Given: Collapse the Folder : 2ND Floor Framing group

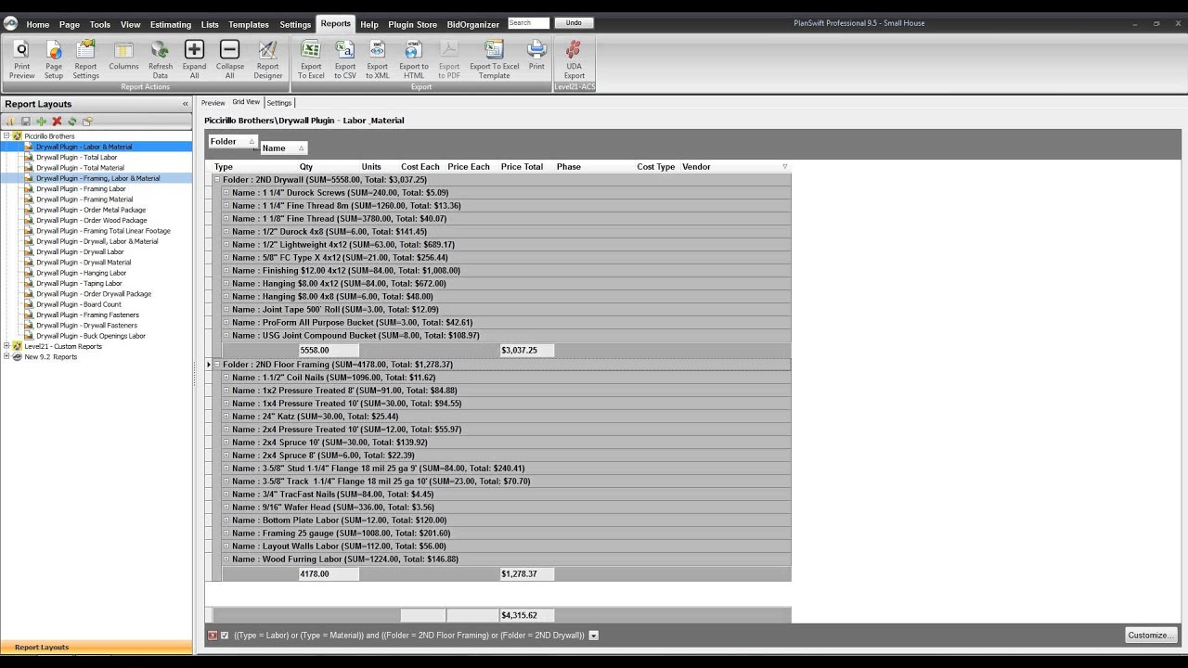Looking at the screenshot, I should tap(217, 365).
